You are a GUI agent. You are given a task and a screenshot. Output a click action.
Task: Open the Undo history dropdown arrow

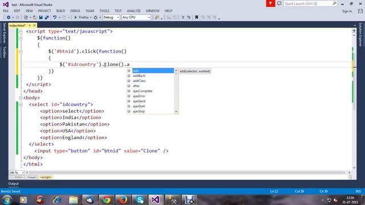(59, 18)
